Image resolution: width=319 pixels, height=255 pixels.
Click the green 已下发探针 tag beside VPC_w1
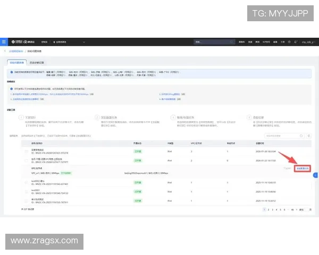click(x=66, y=173)
